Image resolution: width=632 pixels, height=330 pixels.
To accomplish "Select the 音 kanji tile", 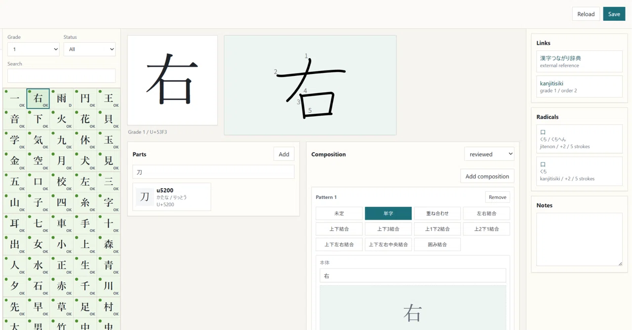I will tap(15, 120).
